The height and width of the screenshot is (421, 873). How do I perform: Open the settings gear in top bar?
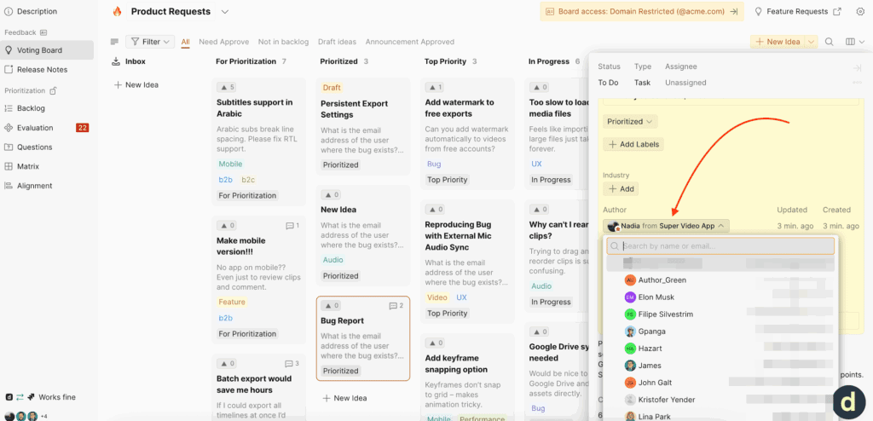tap(860, 12)
